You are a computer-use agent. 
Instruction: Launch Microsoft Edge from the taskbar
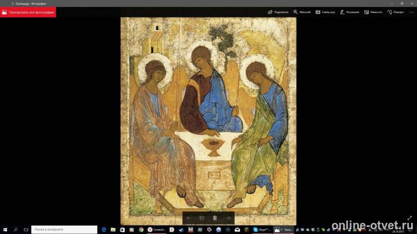pos(104,229)
